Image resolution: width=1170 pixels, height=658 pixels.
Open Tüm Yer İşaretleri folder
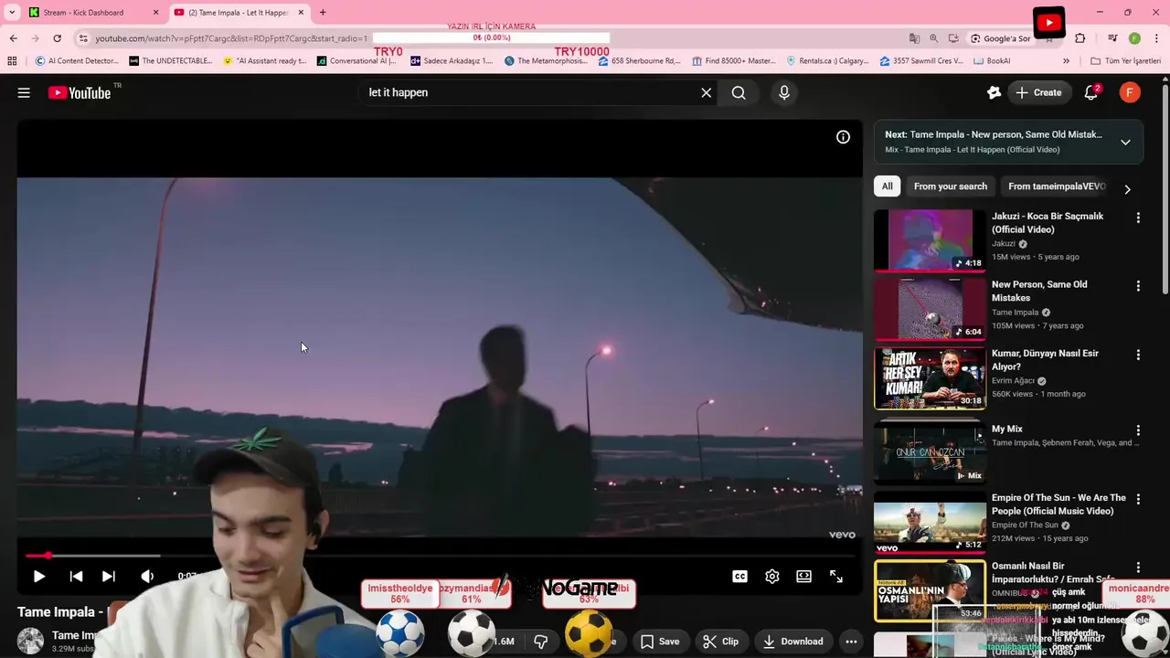tap(1125, 61)
